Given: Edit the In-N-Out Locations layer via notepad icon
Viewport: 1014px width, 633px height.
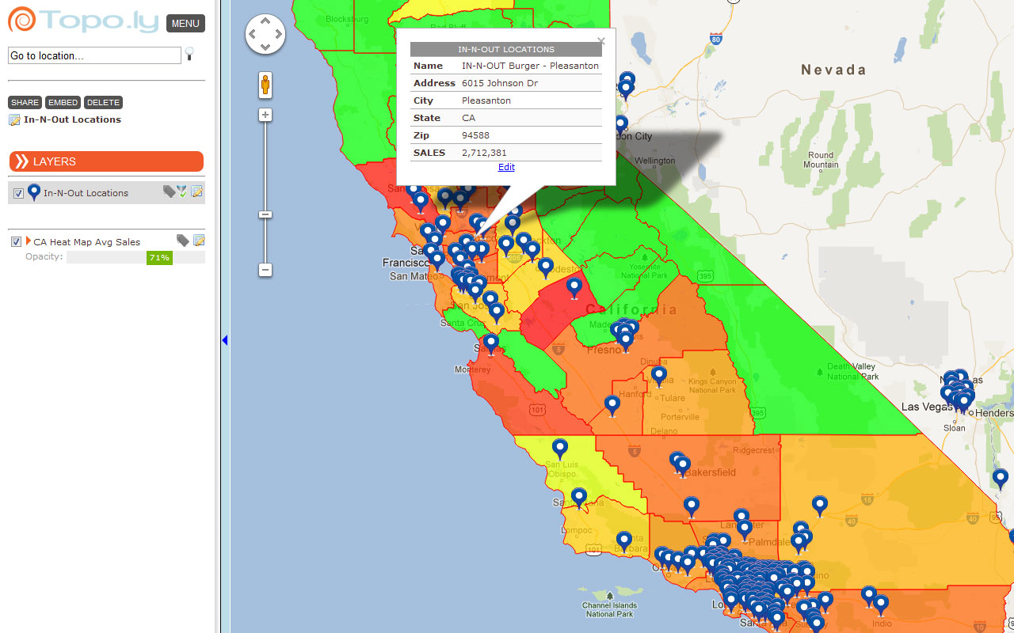Looking at the screenshot, I should point(197,191).
